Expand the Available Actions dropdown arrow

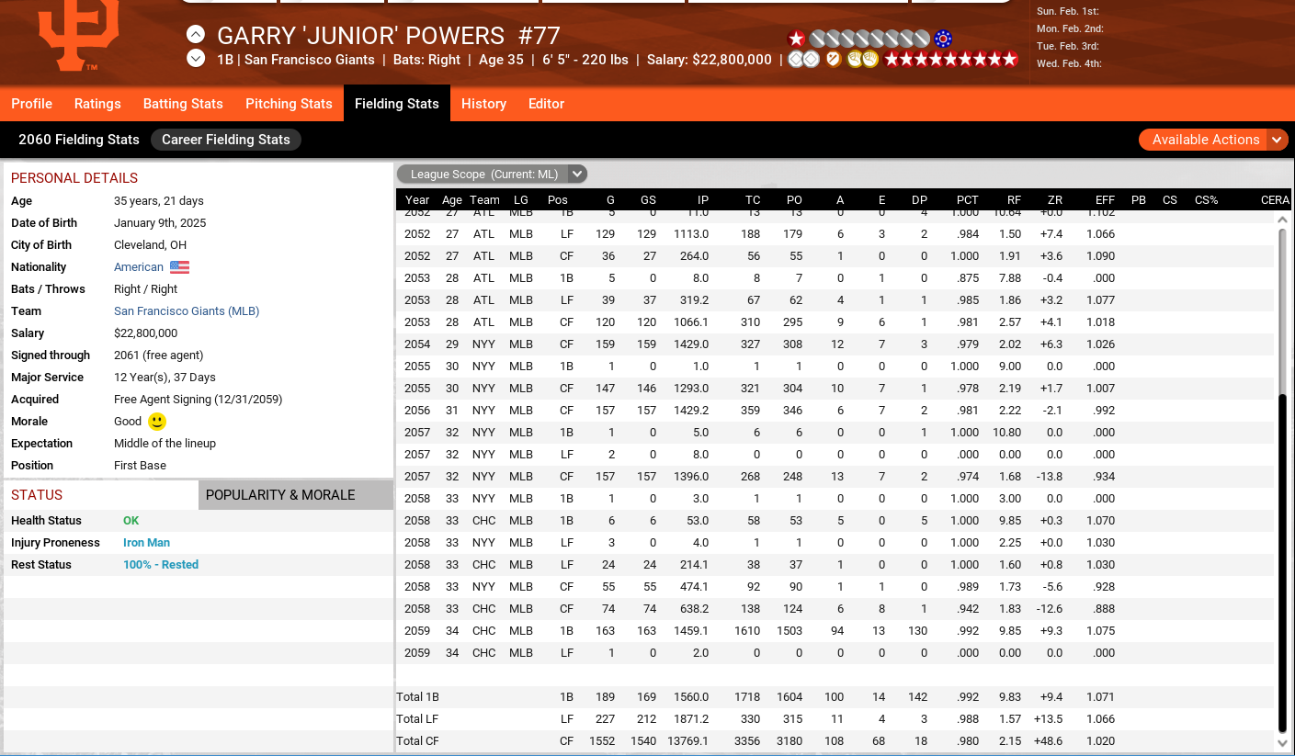(x=1277, y=140)
